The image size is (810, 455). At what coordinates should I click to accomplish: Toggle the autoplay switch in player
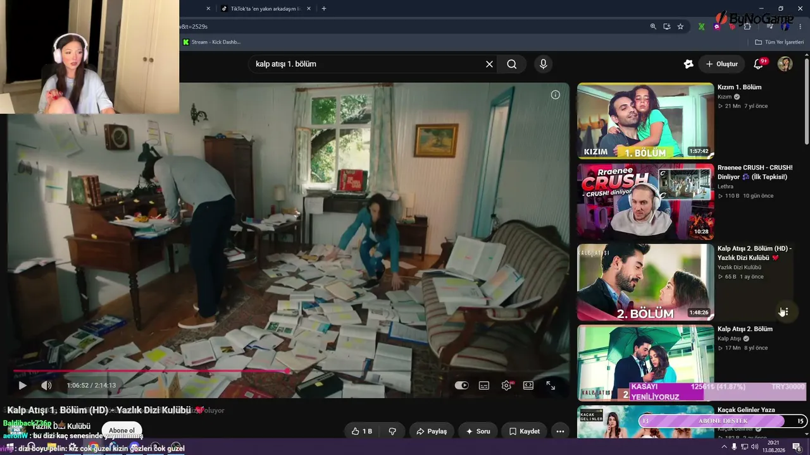click(x=462, y=385)
